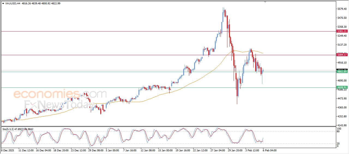The image size is (349, 154).
Task: Click the 29 Dec 08:00 time label
Action: click(x=96, y=150)
